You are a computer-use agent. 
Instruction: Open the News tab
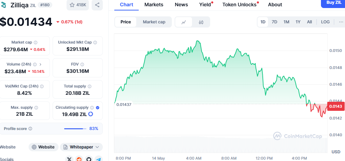(x=181, y=5)
